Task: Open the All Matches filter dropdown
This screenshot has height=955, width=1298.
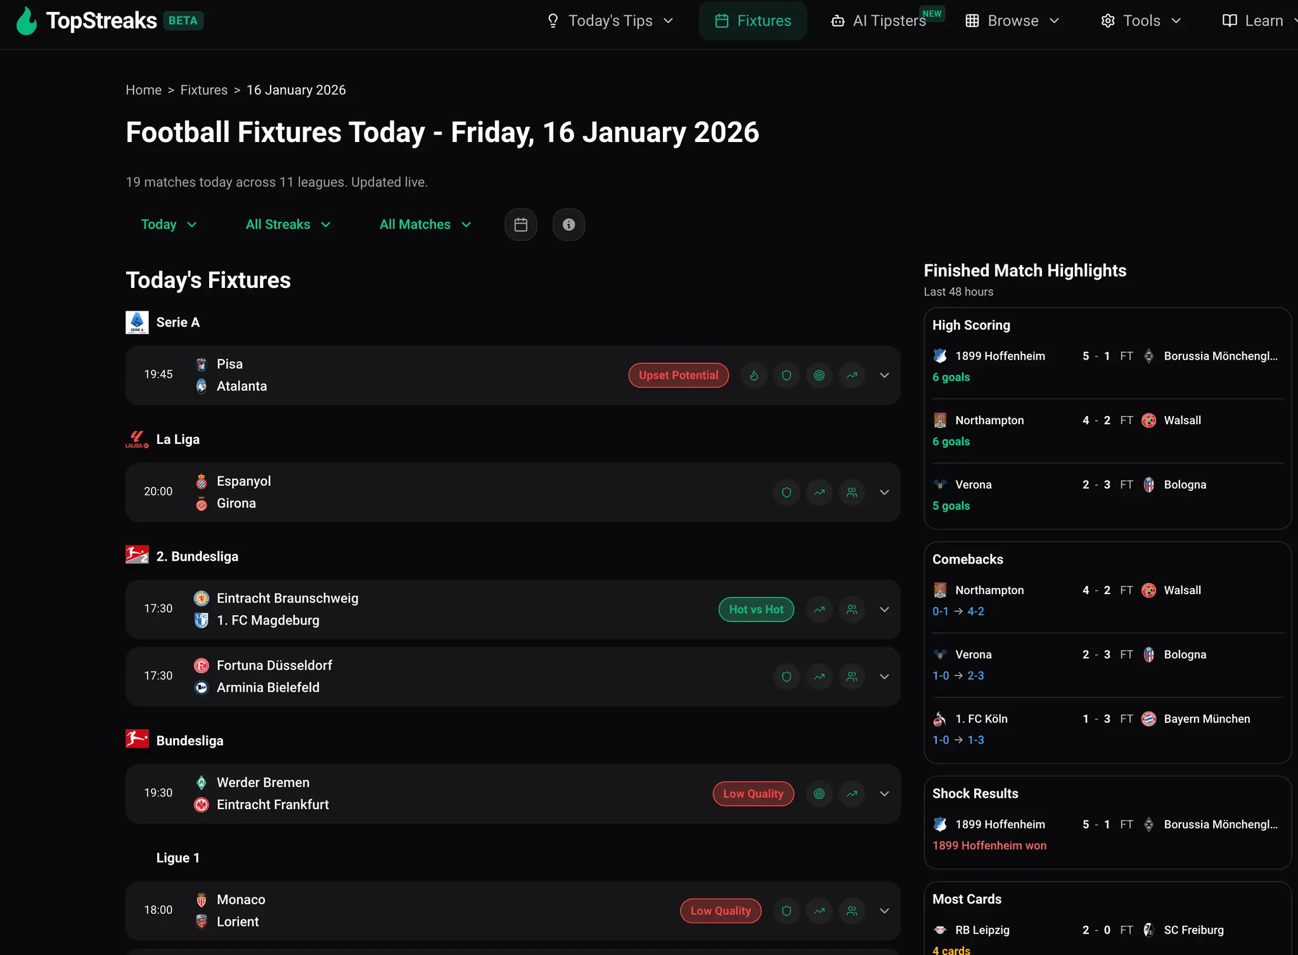Action: [x=426, y=224]
